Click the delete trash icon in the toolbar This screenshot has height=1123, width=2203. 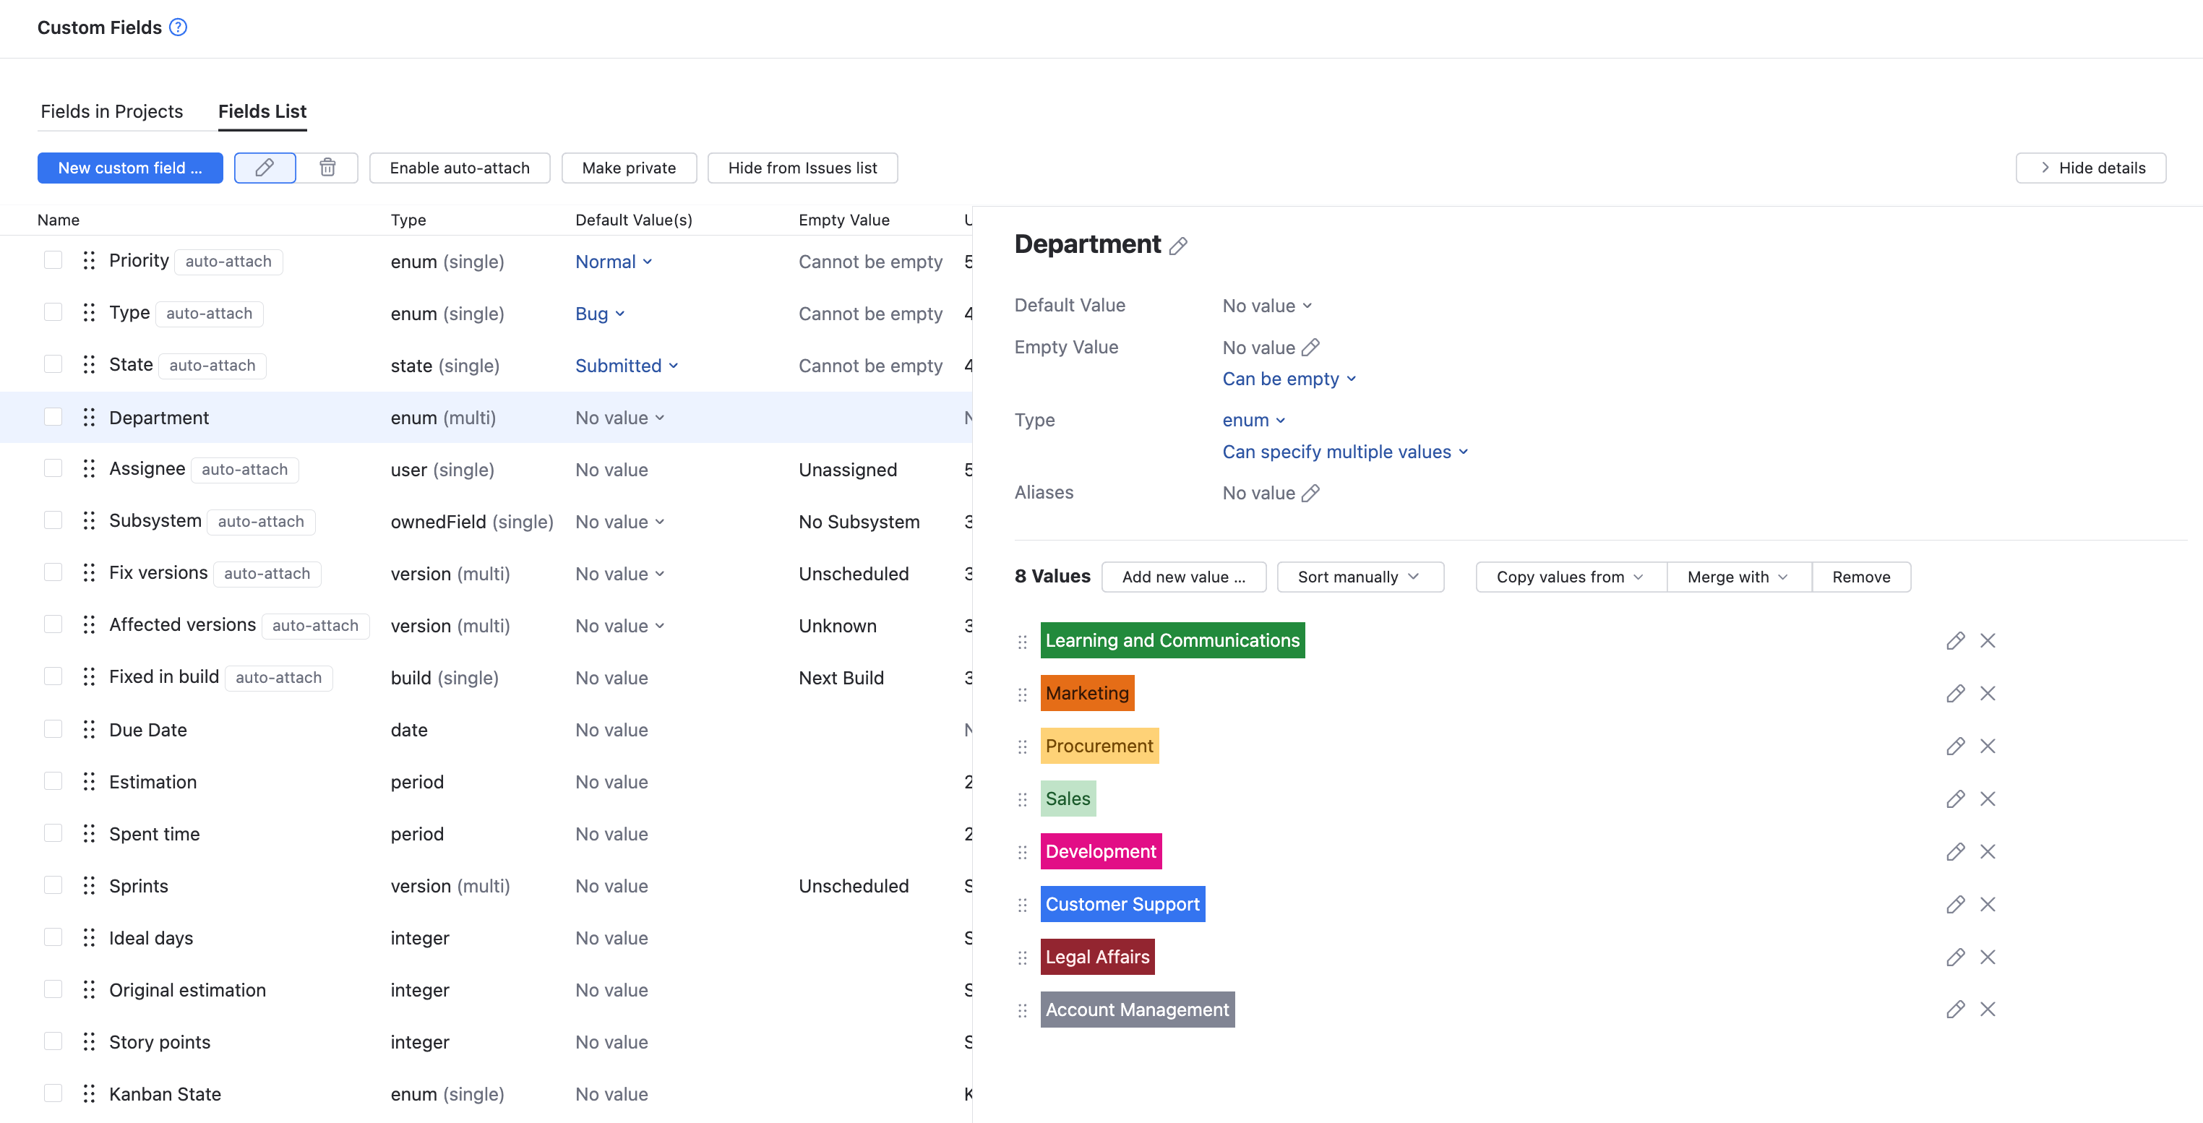327,168
